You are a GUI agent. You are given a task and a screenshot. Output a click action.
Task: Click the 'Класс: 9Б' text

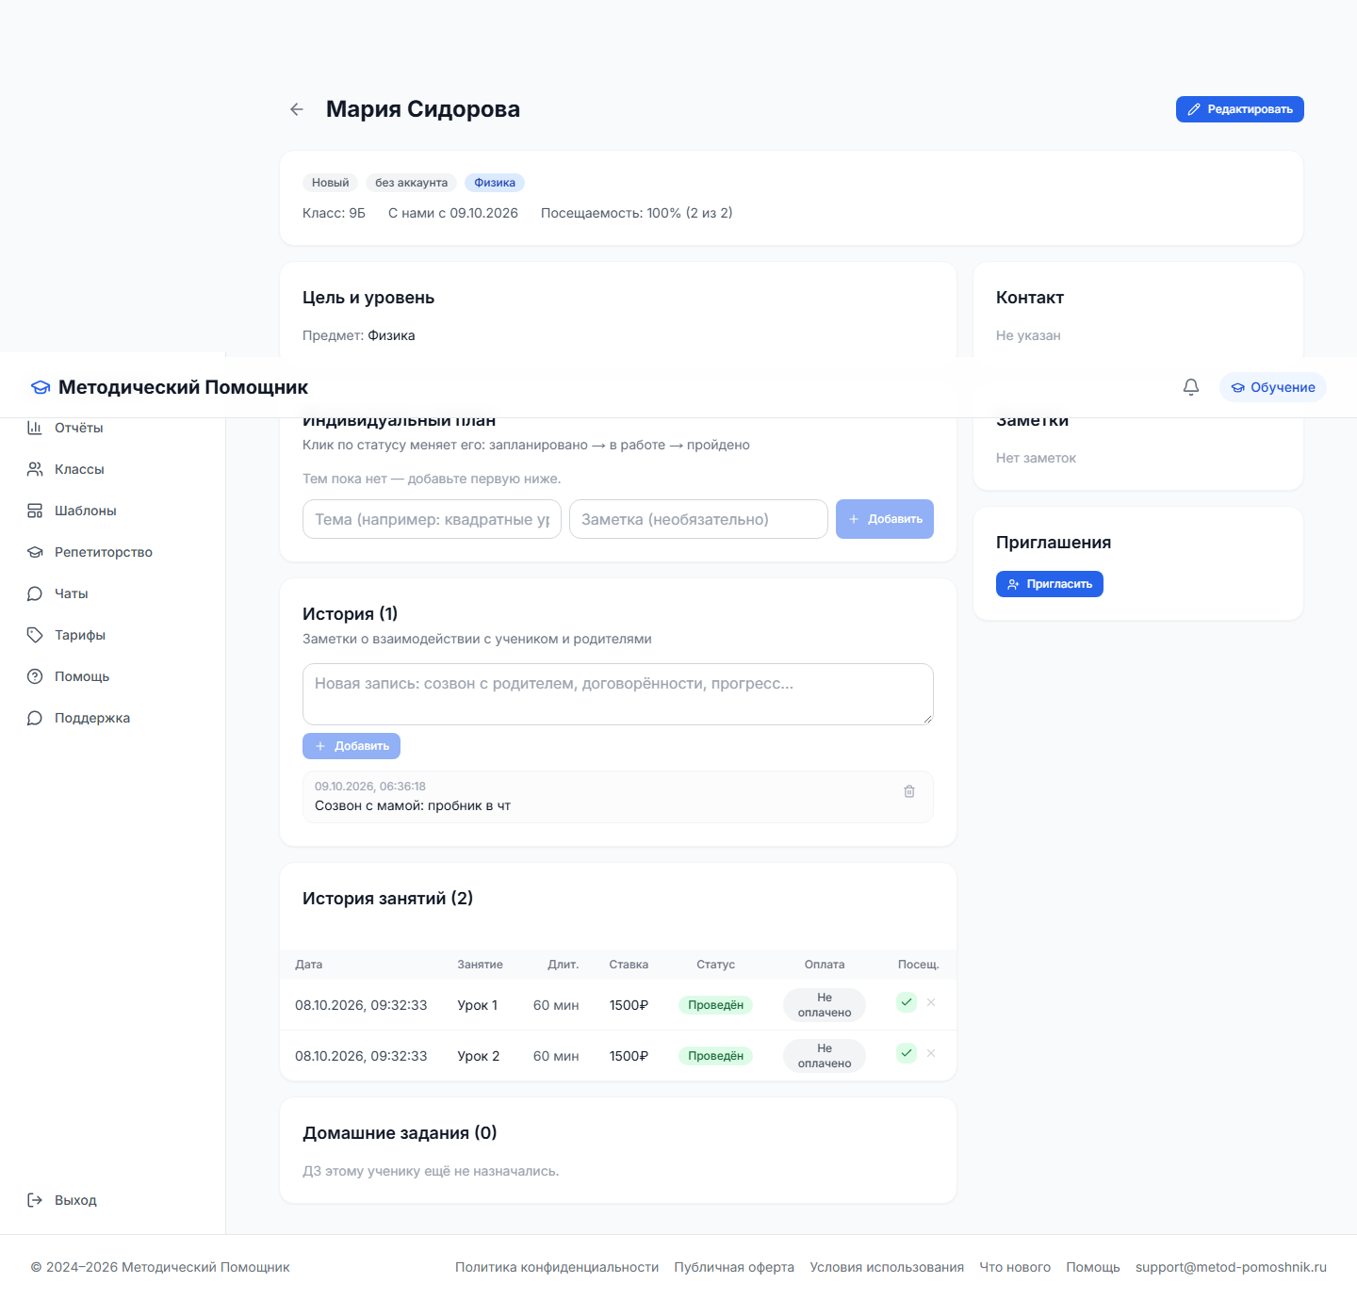click(x=334, y=213)
